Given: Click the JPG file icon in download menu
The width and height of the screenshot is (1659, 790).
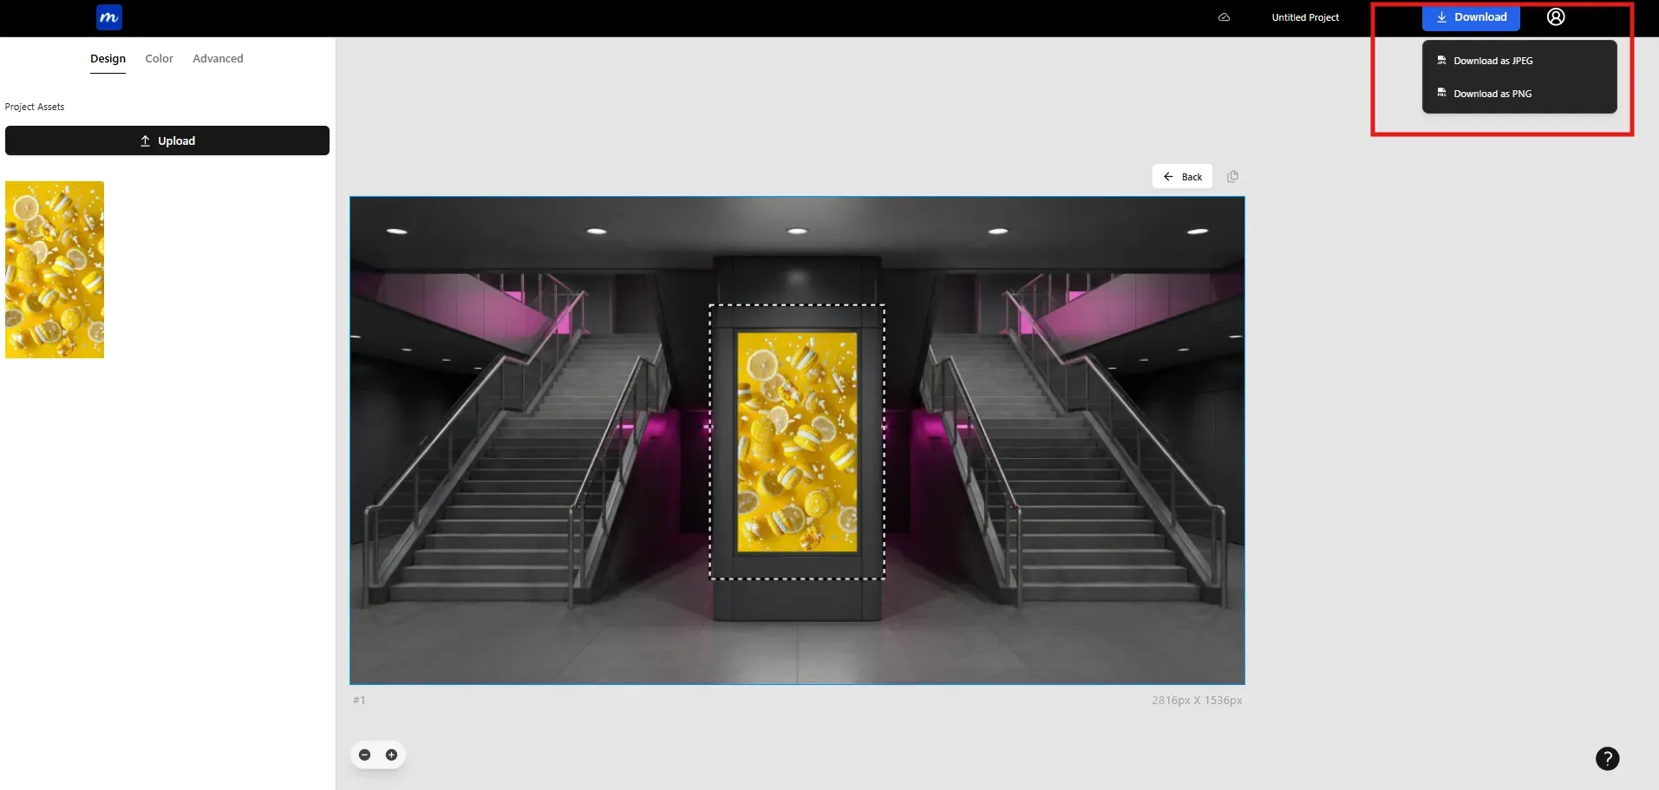Looking at the screenshot, I should (x=1440, y=60).
